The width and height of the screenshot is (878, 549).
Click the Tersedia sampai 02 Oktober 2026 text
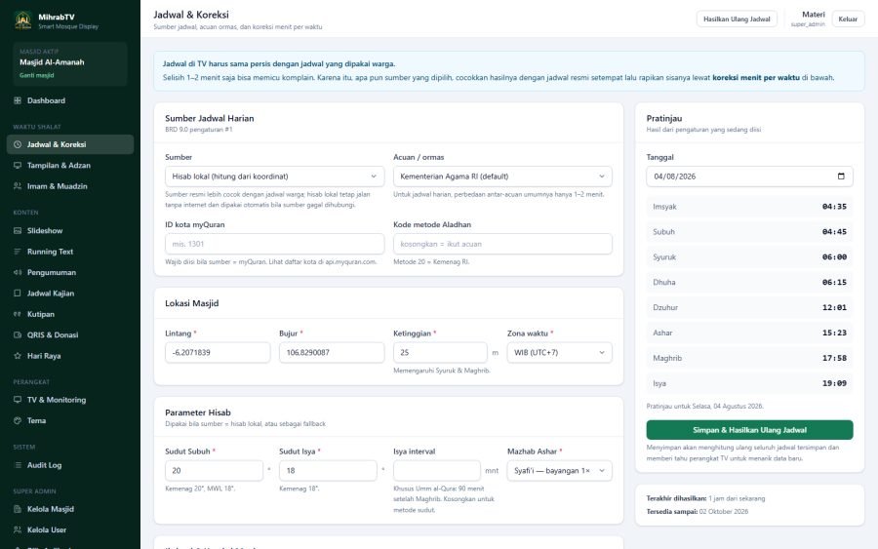698,512
